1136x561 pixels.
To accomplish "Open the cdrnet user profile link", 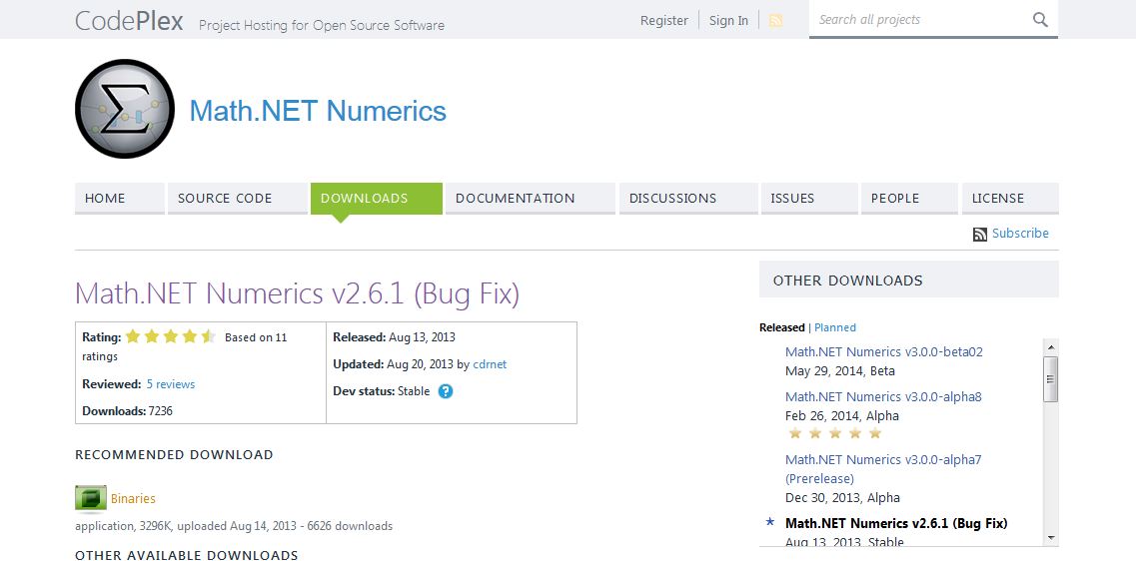I will point(490,364).
